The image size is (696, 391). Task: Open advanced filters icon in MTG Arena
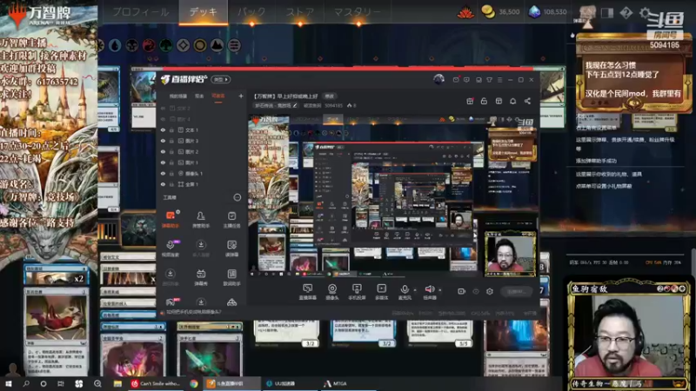234,45
